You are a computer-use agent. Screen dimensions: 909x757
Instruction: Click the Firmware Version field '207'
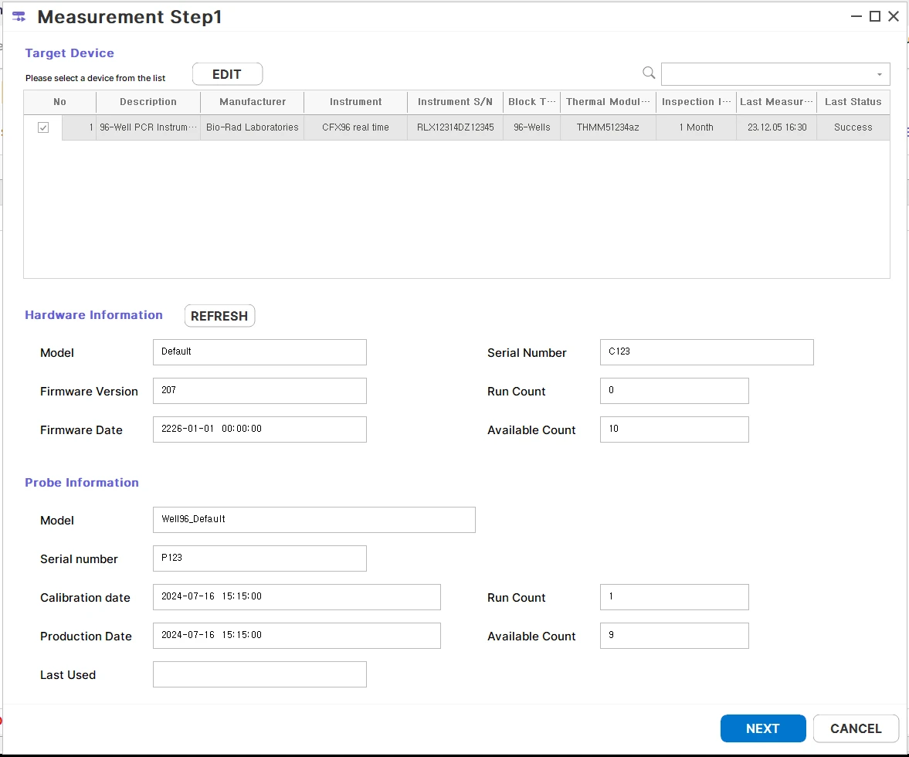[259, 391]
